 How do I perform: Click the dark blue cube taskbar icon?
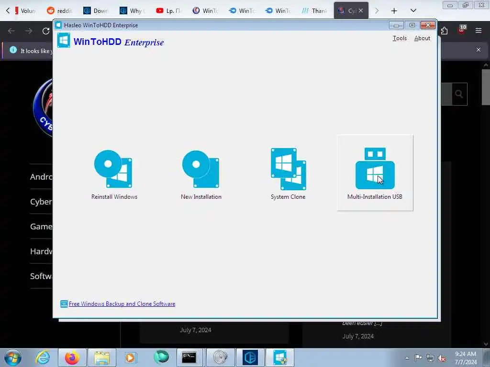250,357
